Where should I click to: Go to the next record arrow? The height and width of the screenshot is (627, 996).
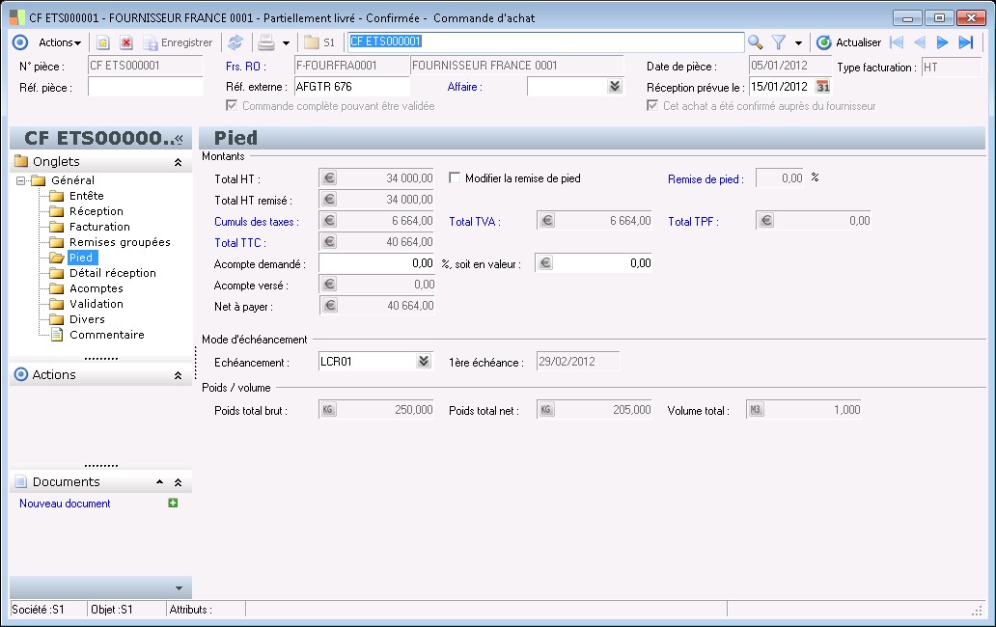click(x=943, y=42)
